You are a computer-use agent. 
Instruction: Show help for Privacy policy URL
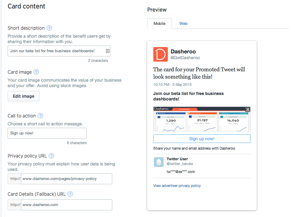(x=51, y=156)
